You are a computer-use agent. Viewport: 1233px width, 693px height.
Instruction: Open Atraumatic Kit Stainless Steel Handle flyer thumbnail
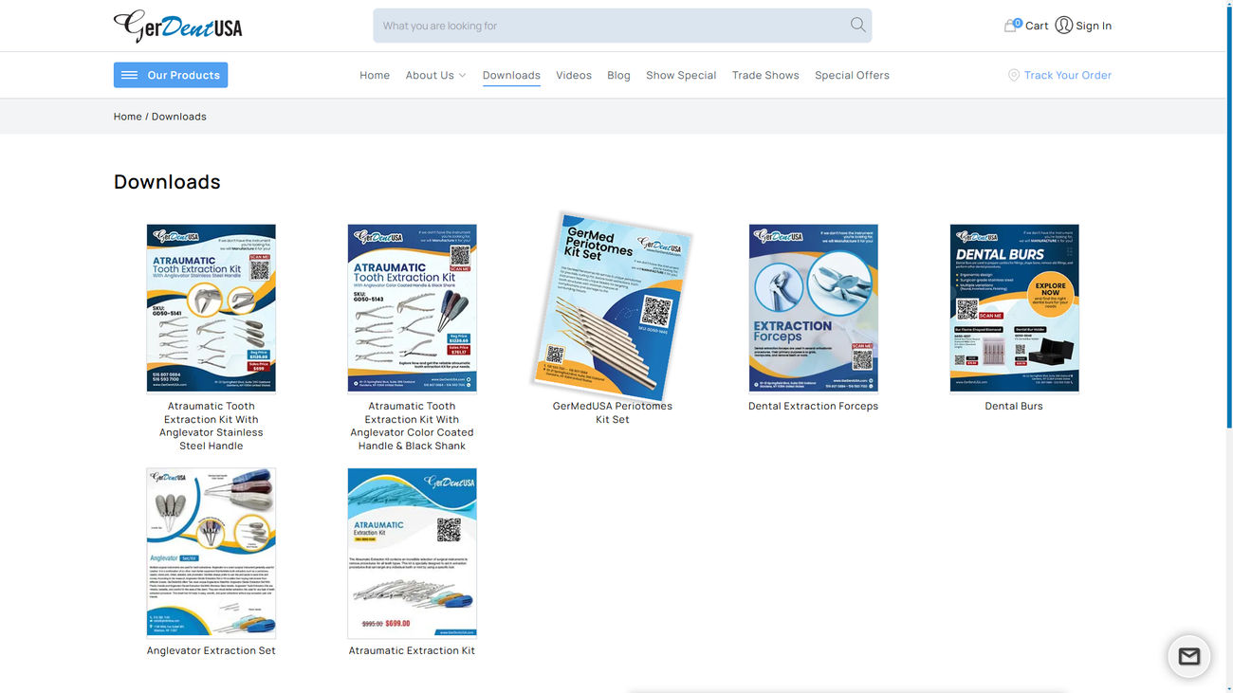[x=212, y=308]
